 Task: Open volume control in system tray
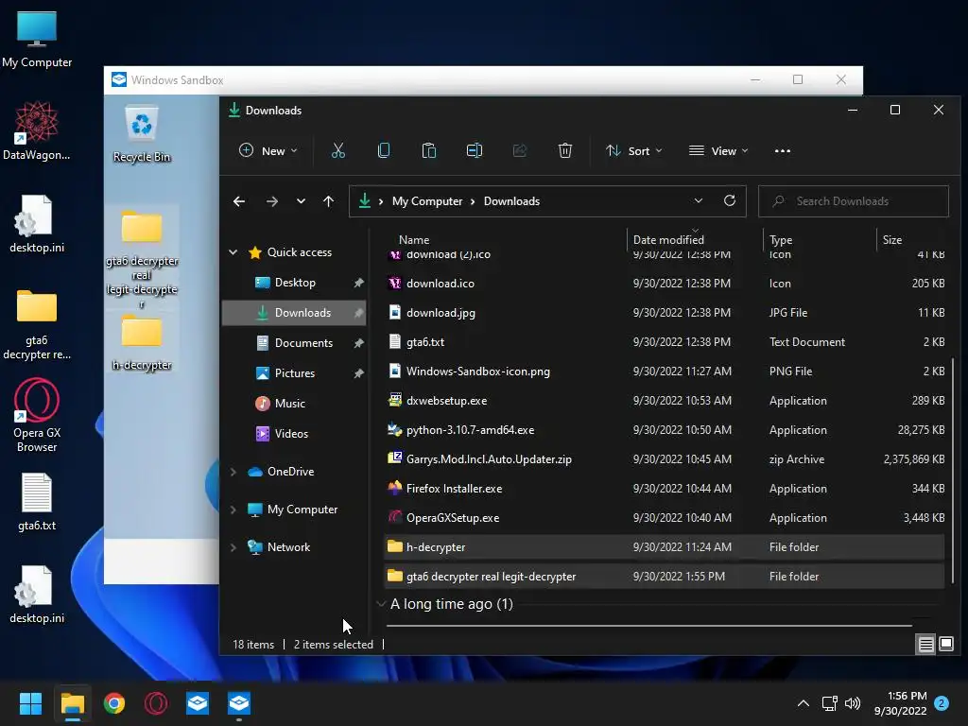click(x=853, y=703)
